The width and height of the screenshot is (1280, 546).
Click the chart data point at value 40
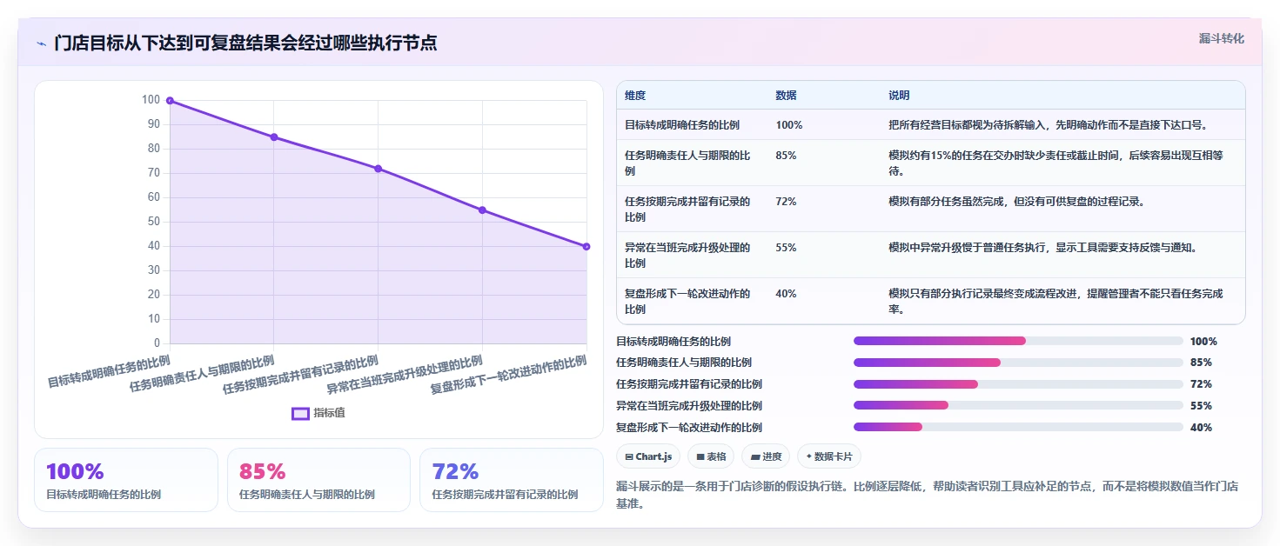586,247
